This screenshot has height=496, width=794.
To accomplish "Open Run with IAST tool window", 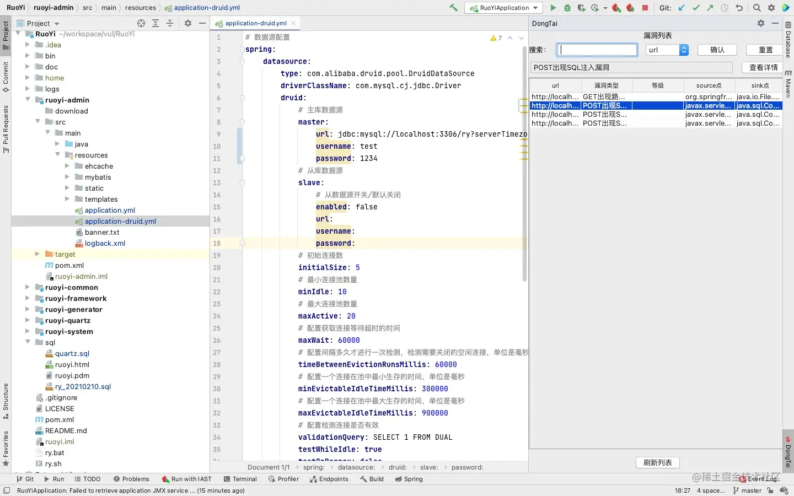I will tap(187, 479).
